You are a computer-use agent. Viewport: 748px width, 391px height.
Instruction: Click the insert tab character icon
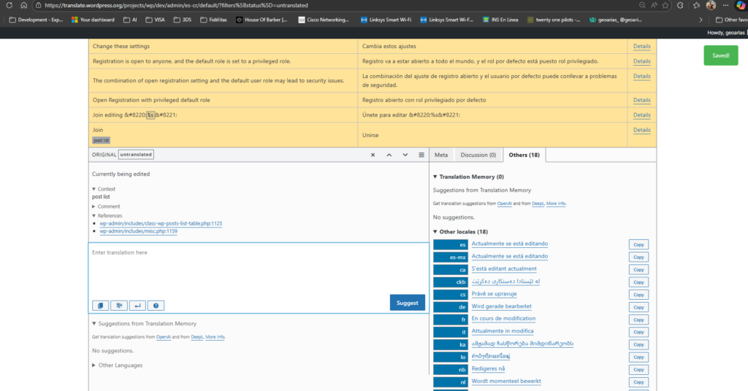(118, 306)
